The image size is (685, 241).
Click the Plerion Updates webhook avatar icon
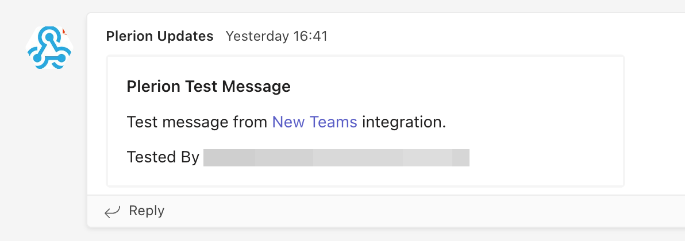point(49,48)
